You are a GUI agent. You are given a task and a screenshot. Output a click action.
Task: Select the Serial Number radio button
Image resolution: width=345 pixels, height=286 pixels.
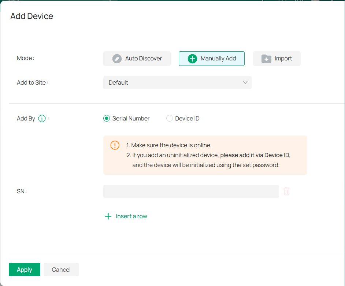point(106,118)
